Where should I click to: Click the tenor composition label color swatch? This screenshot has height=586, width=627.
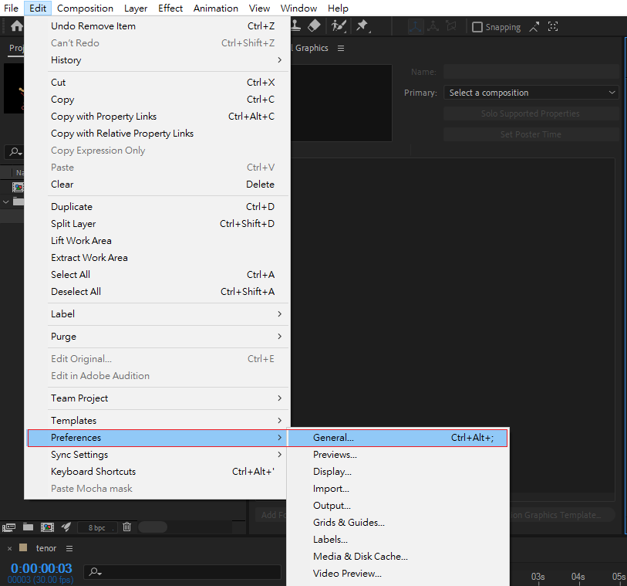point(23,548)
